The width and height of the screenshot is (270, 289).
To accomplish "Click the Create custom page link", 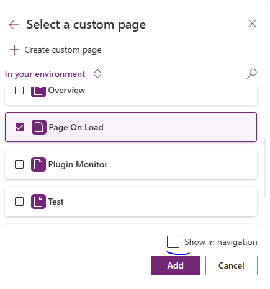I will (63, 50).
